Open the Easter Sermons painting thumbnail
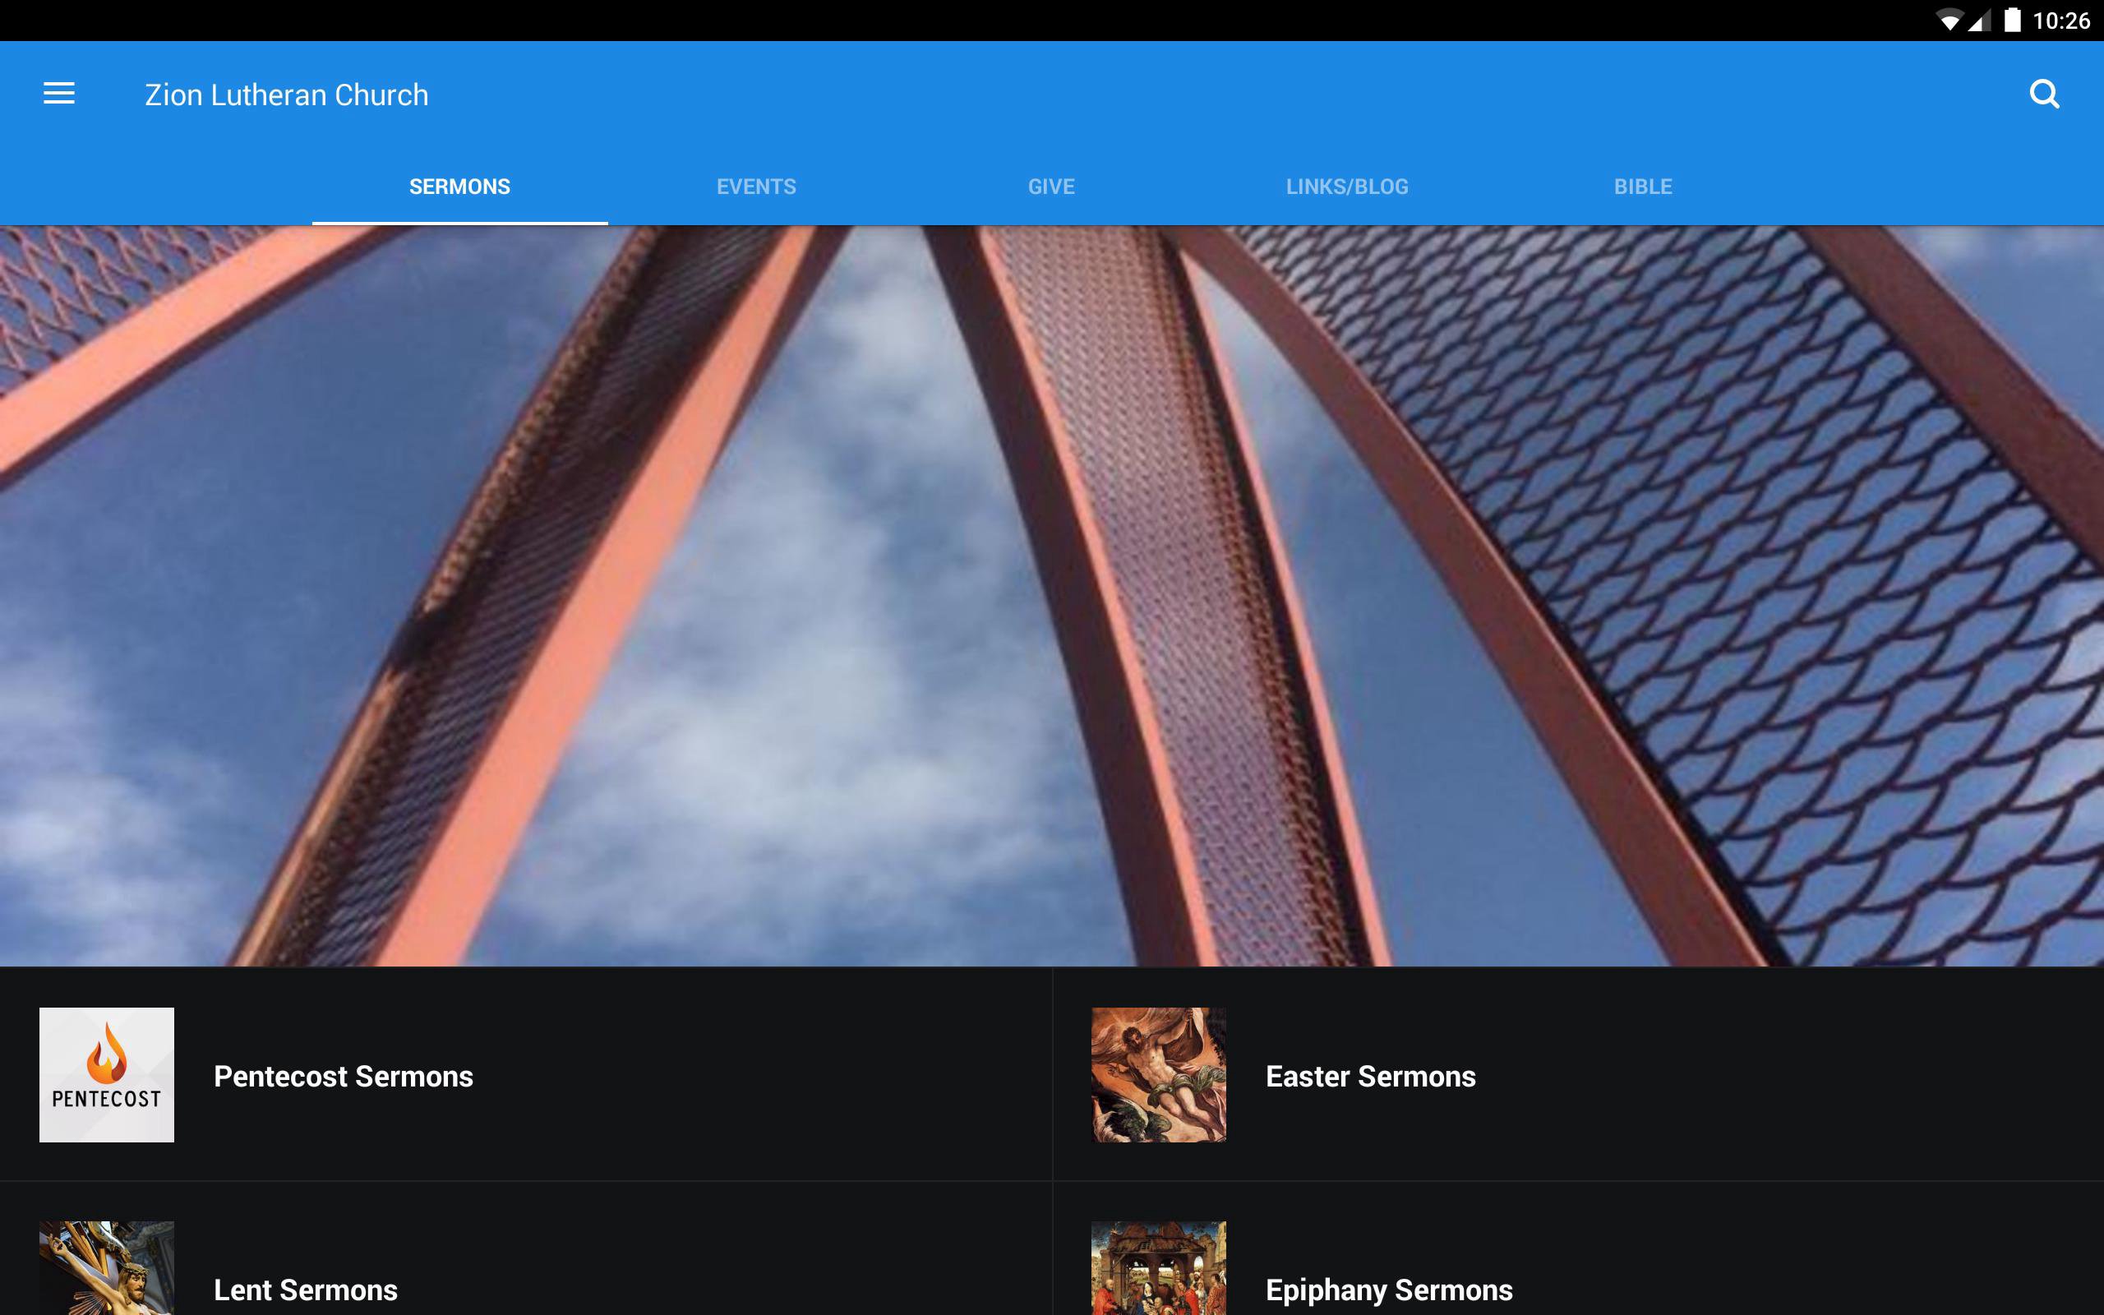2104x1315 pixels. tap(1158, 1074)
